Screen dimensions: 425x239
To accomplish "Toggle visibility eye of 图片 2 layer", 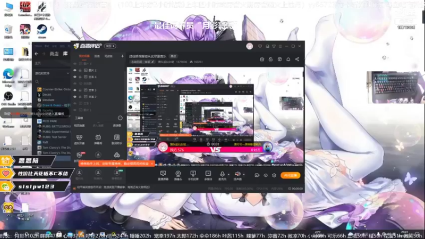I will pos(75,70).
